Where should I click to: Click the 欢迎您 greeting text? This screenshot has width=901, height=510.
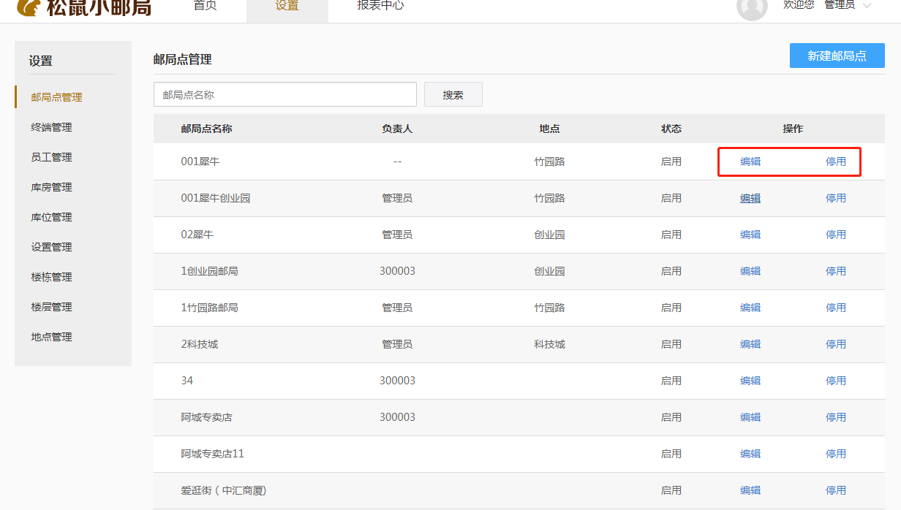[x=799, y=5]
